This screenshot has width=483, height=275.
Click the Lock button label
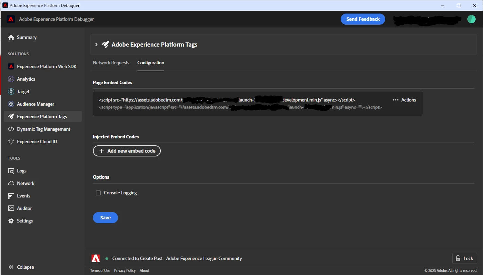tap(468, 258)
